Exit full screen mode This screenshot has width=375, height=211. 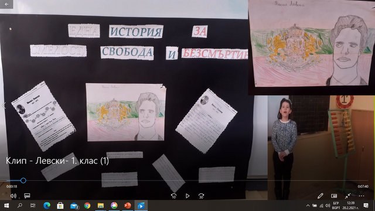[x=347, y=196]
